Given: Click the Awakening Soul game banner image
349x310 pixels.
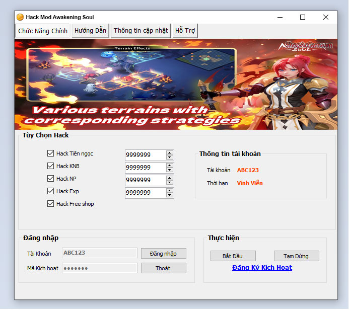Looking at the screenshot, I should pos(176,85).
